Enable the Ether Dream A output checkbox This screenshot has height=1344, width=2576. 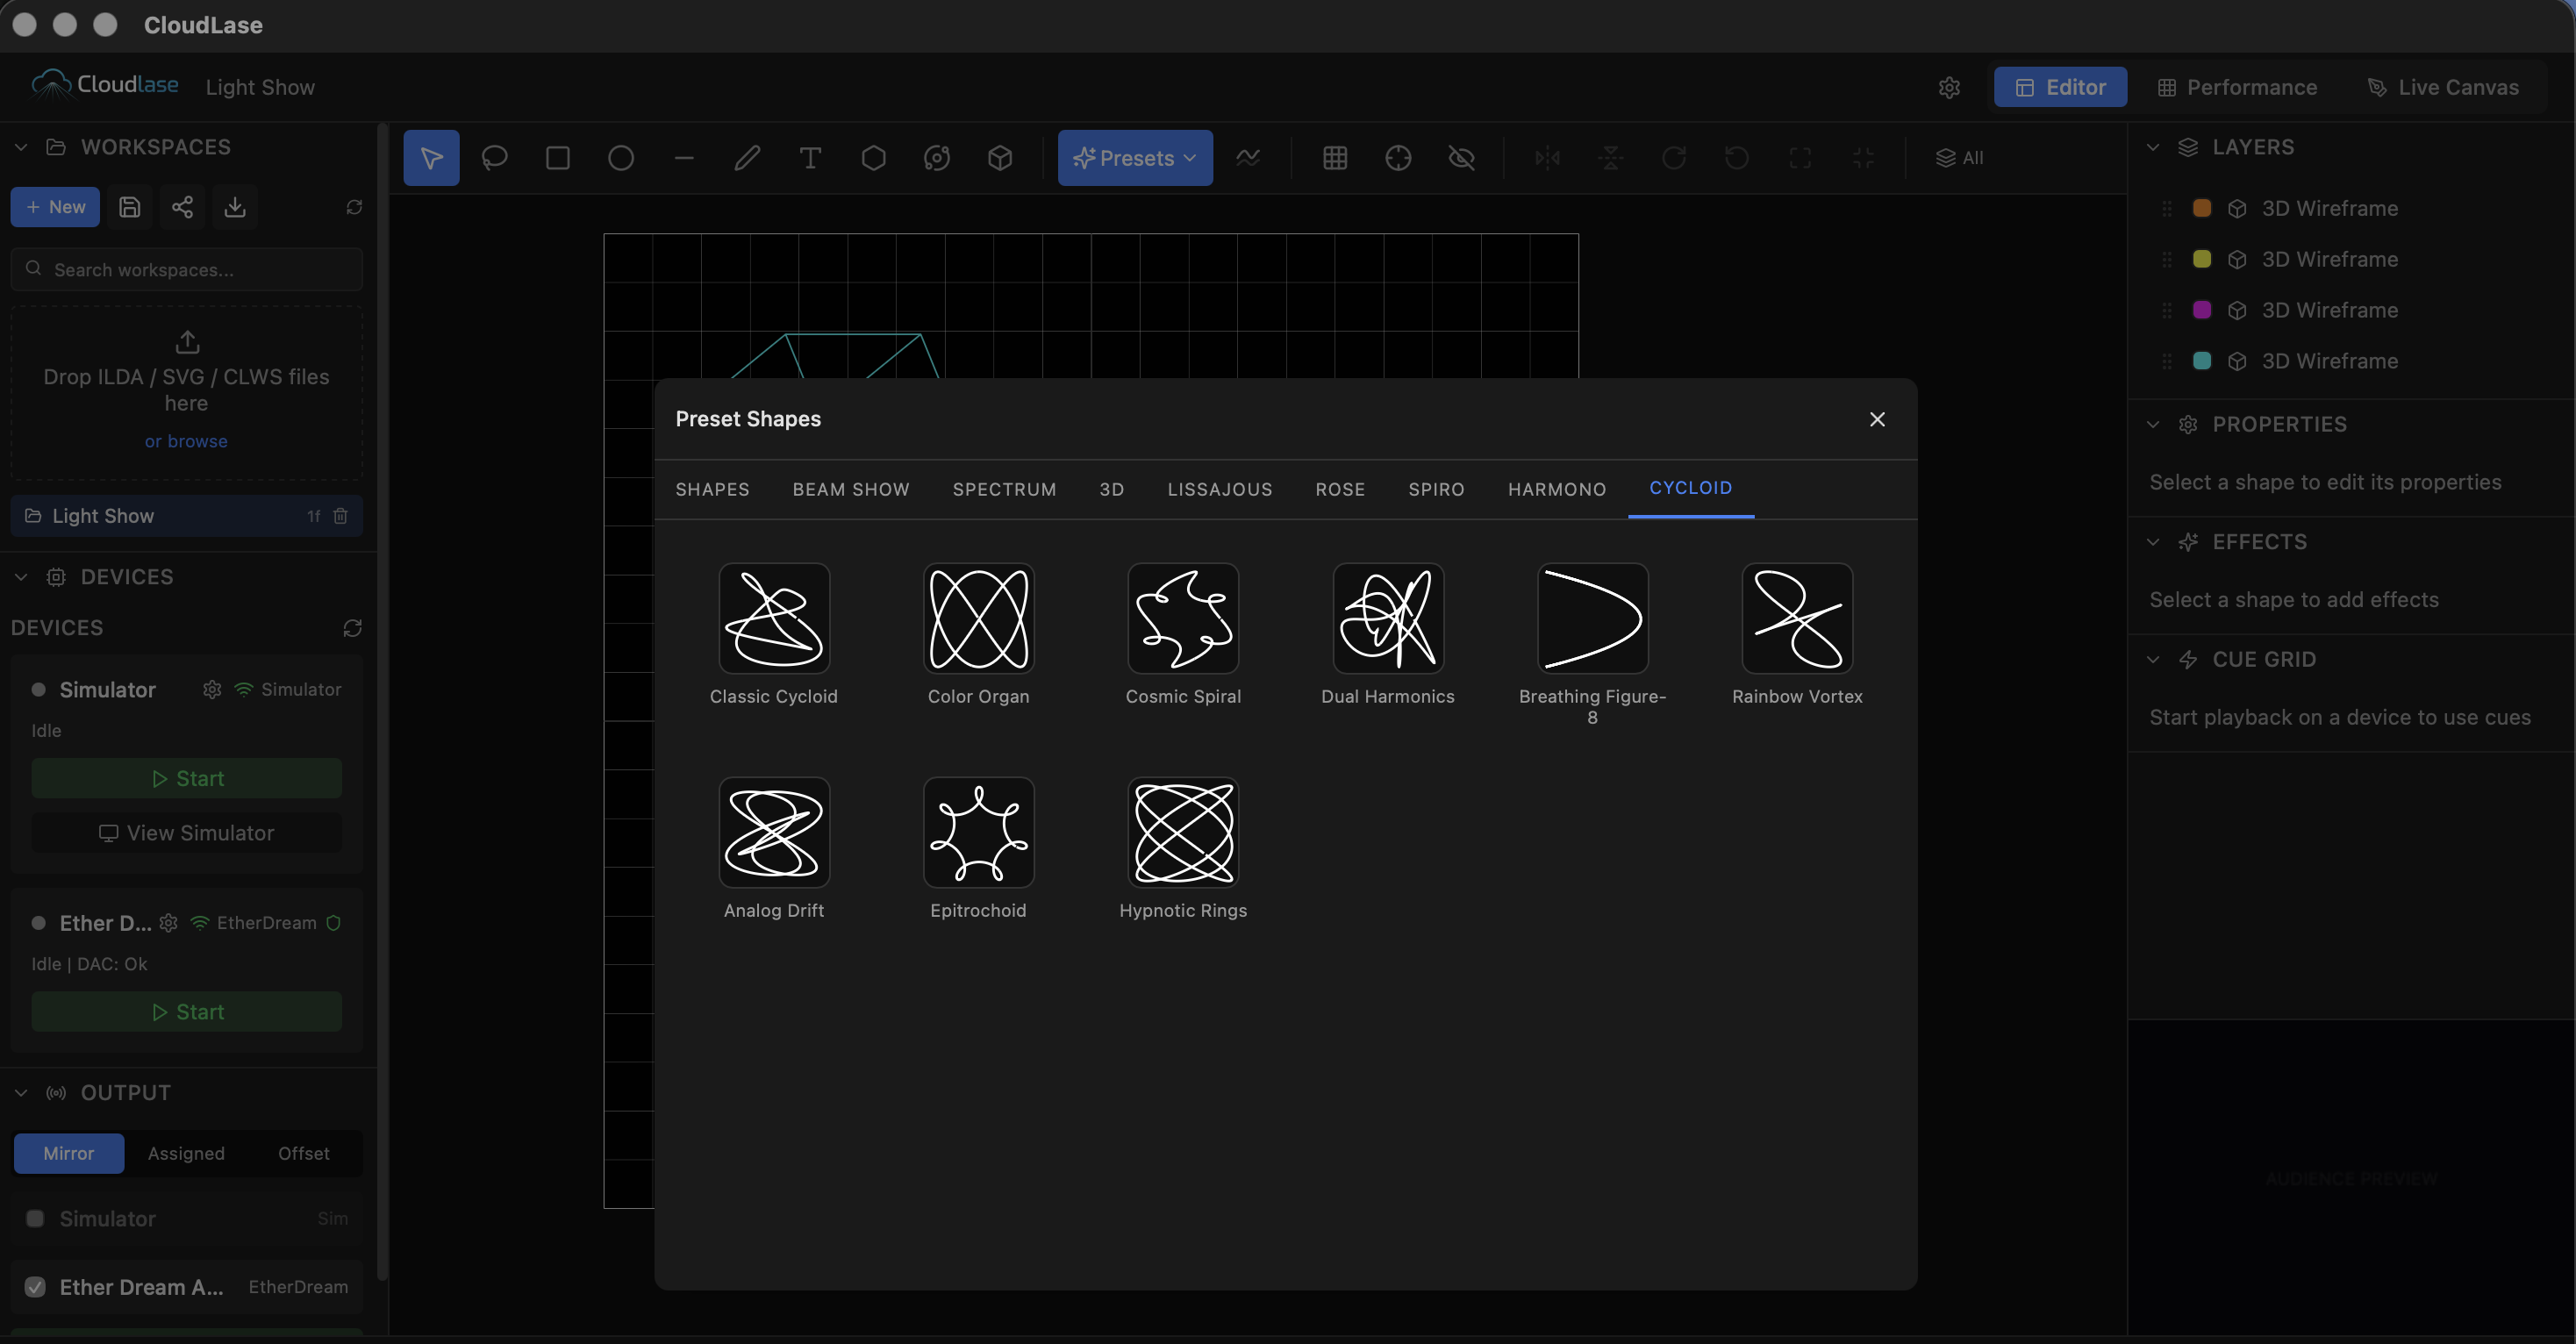(35, 1287)
